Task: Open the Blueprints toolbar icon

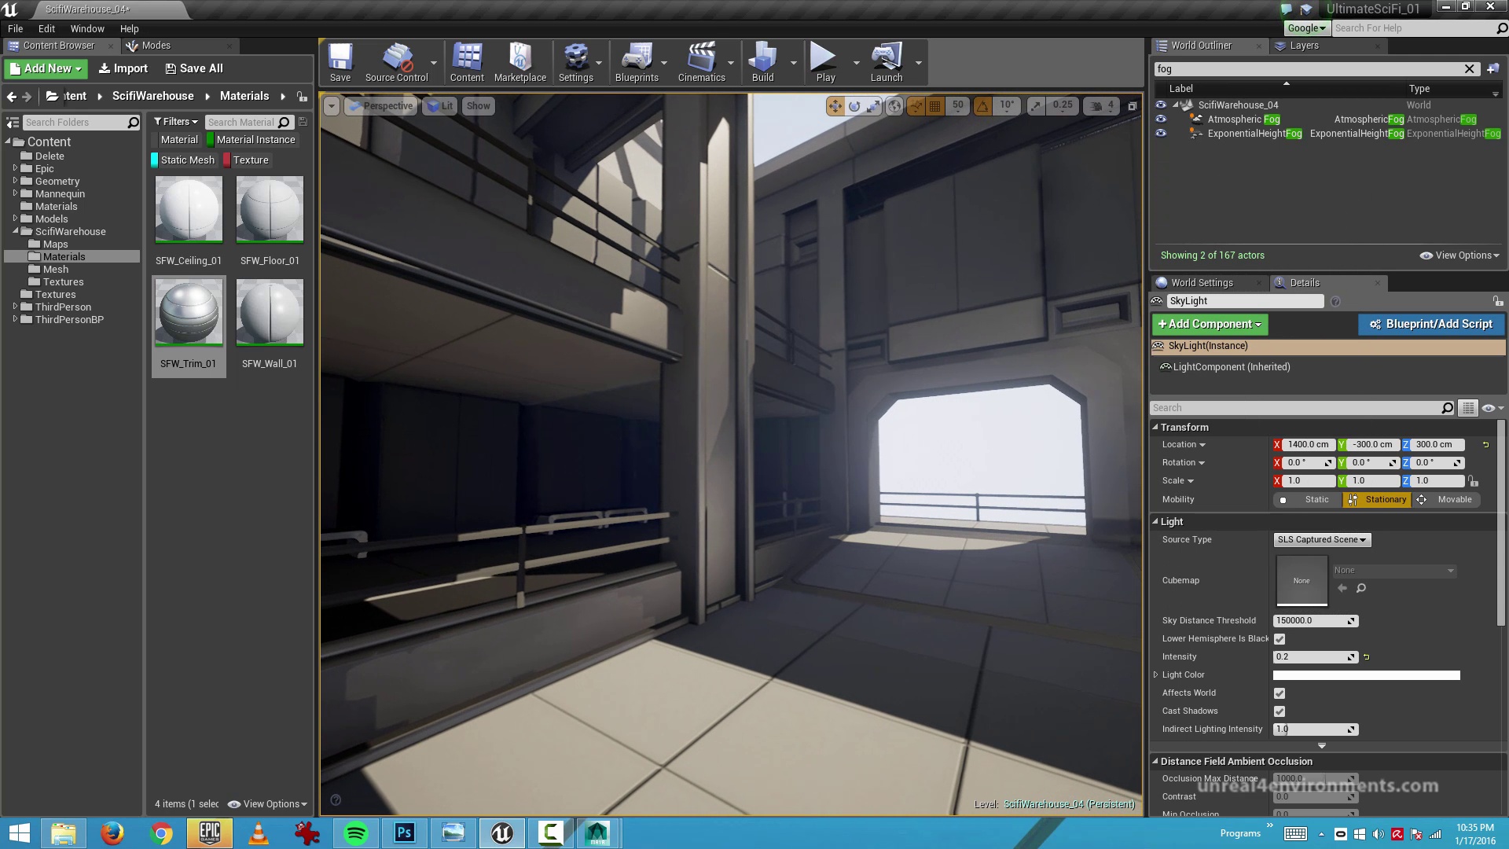Action: pos(637,62)
